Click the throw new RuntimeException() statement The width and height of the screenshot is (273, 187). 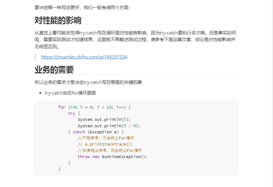112,156
